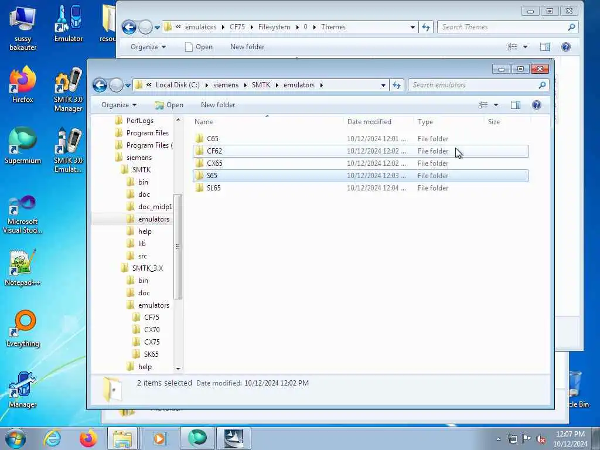The image size is (600, 450).
Task: Expand the SMTK breadcrumb arrow
Action: 277,85
